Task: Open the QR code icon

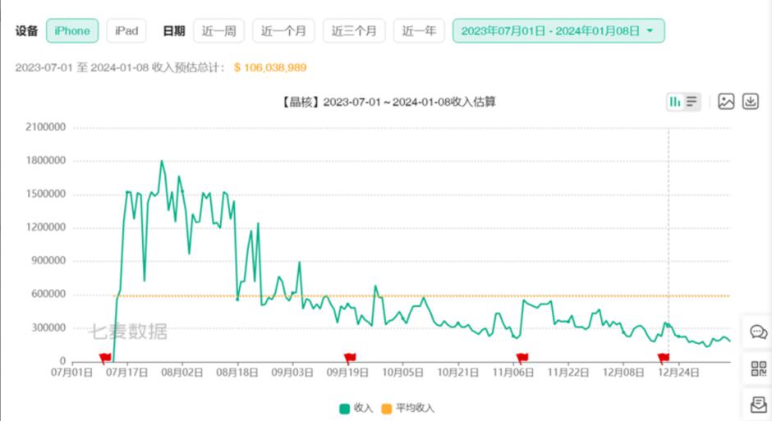Action: pos(758,368)
